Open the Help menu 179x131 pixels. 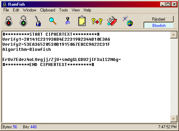[87, 10]
